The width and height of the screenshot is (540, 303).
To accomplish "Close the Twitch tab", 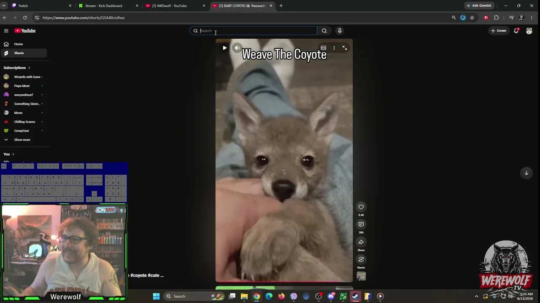I will [70, 6].
